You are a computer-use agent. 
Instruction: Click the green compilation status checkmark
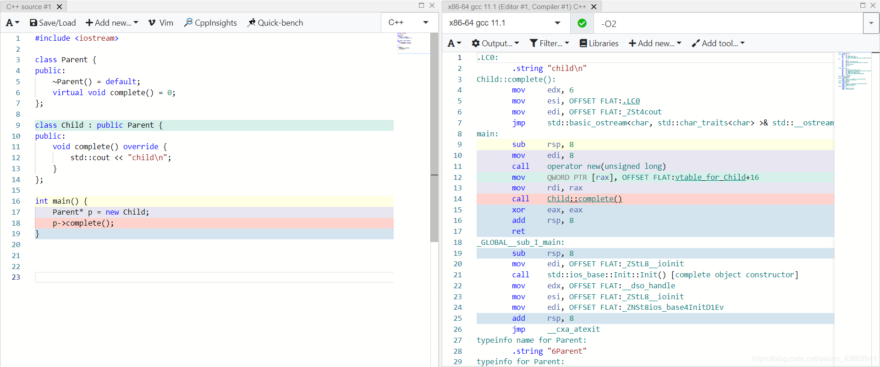point(582,23)
